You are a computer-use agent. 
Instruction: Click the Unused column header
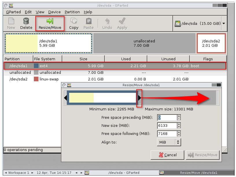pyautogui.click(x=168, y=59)
